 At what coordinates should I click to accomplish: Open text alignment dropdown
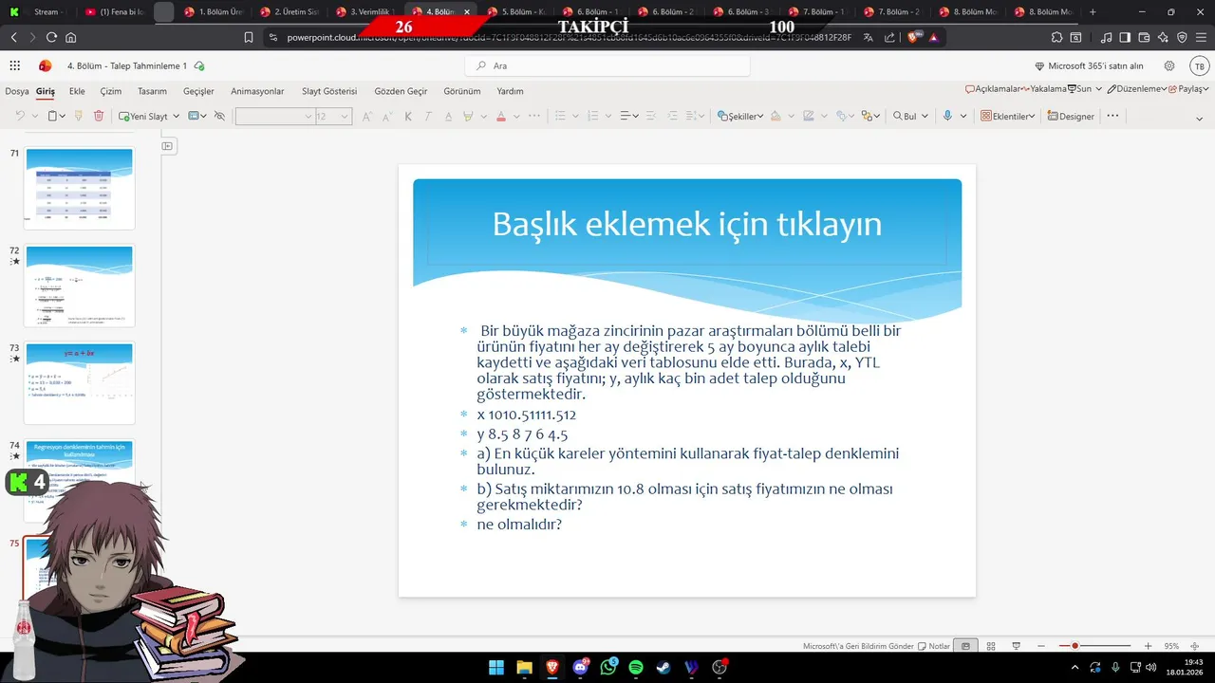(x=629, y=116)
